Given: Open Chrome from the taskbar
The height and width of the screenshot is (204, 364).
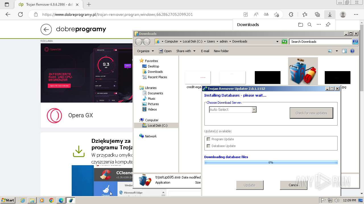Looking at the screenshot, I should (x=51, y=200).
